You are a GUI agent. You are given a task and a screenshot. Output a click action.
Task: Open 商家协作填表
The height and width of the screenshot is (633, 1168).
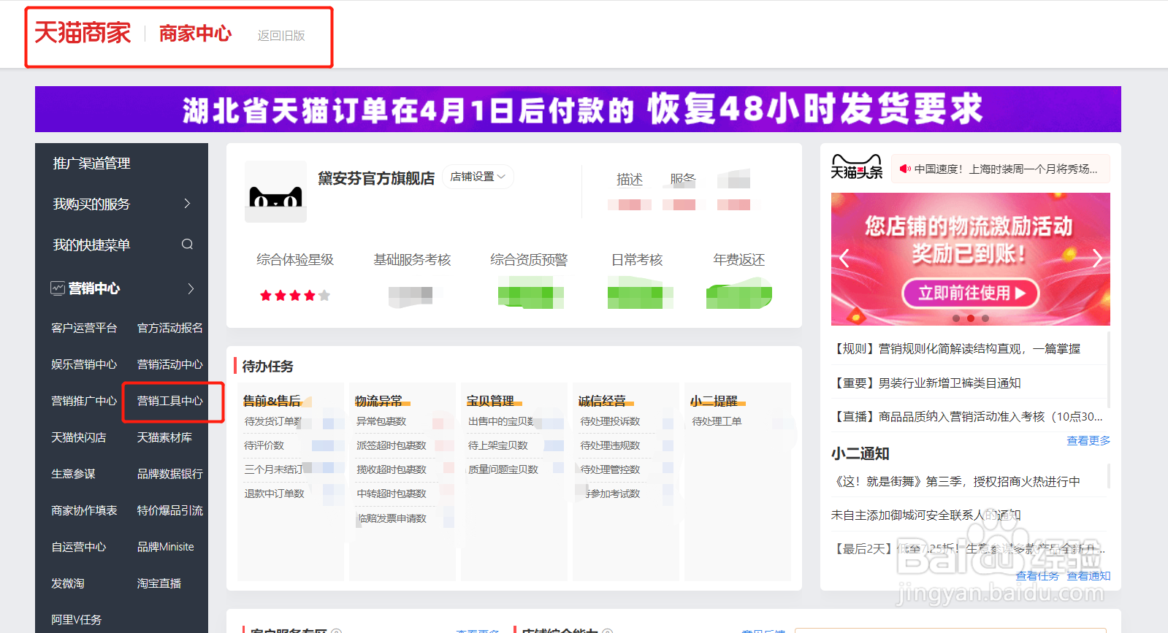(x=84, y=510)
